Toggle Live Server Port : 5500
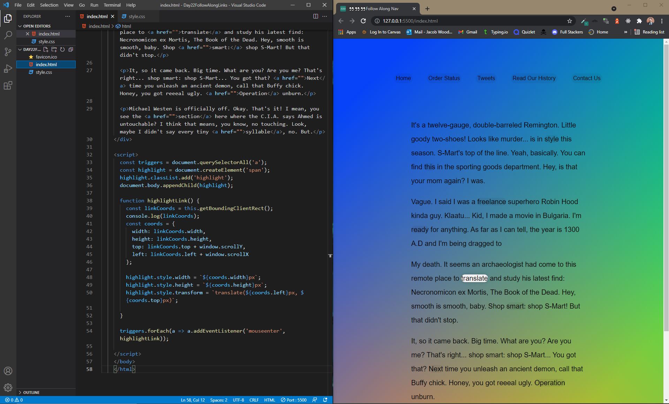 (294, 400)
